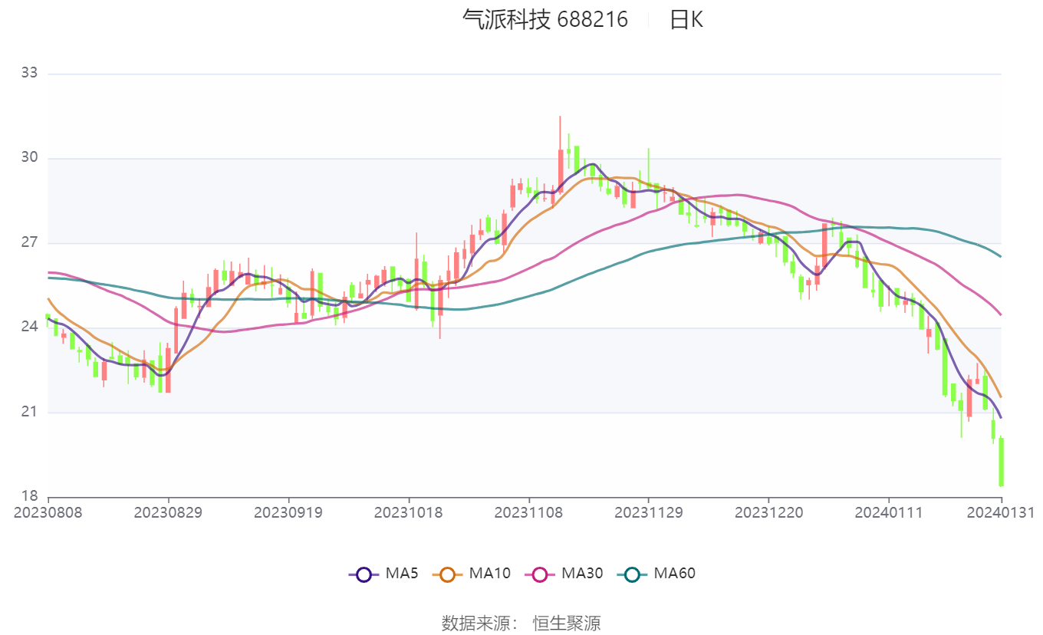Click the 日K label in title

686,19
